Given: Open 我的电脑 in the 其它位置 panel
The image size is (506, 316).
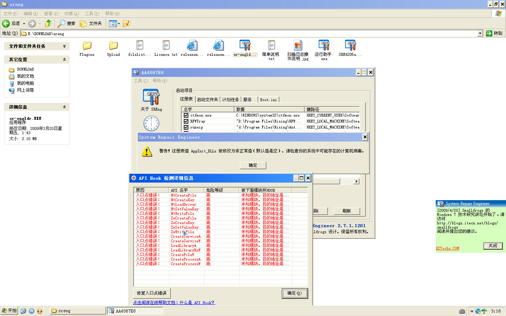Looking at the screenshot, I should 25,83.
